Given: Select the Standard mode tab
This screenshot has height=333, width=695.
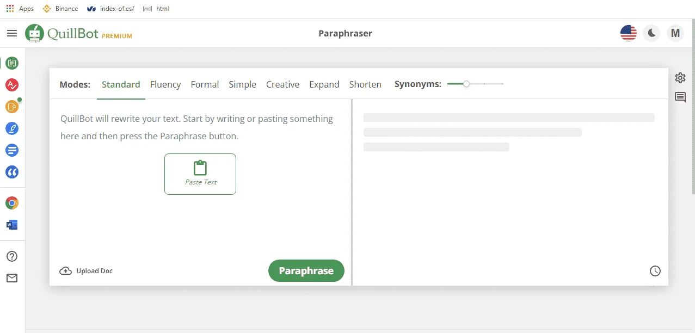Looking at the screenshot, I should (121, 84).
